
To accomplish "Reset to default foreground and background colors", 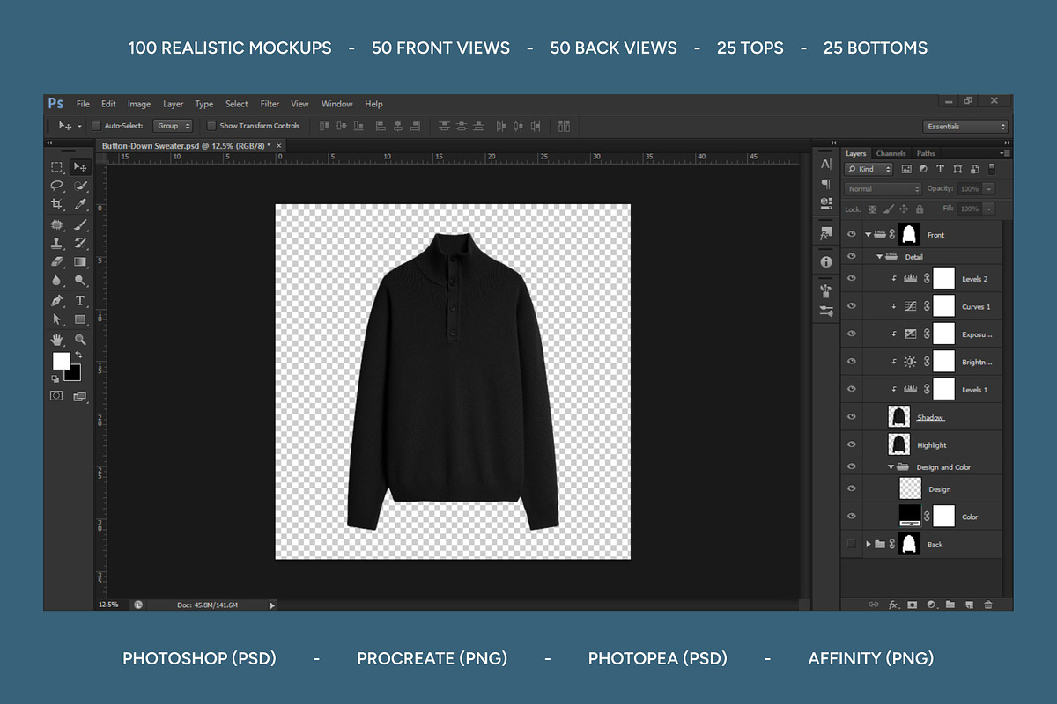I will coord(55,378).
